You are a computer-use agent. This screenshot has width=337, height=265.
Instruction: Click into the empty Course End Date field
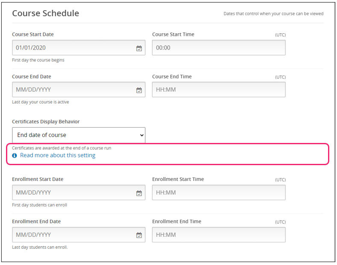(73, 90)
